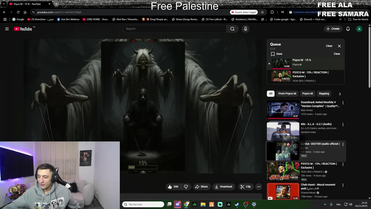Open the YouTube notifications bell
Viewport: 371px width, 209px height.
[x=348, y=29]
